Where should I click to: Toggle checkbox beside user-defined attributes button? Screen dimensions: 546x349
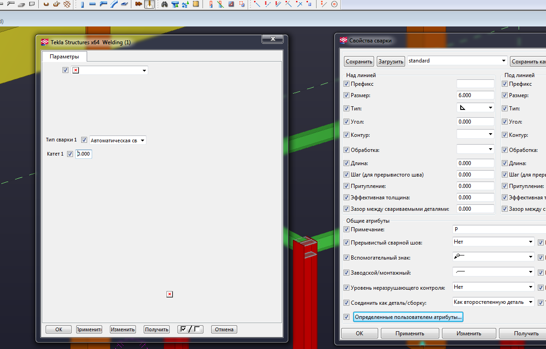point(347,317)
